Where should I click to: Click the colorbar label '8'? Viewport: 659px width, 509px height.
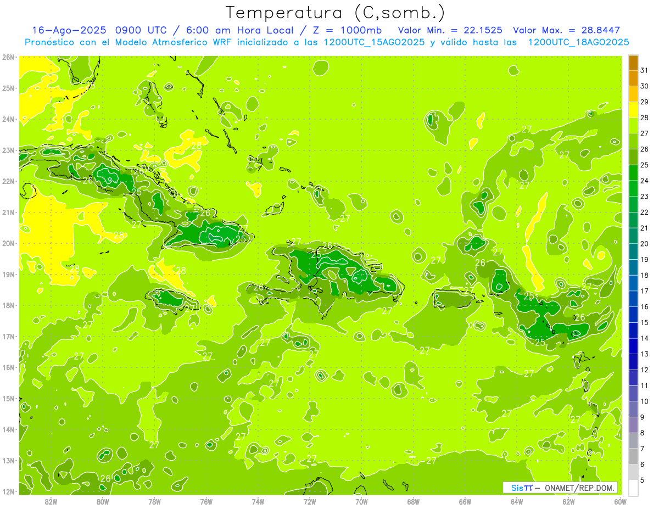643,433
